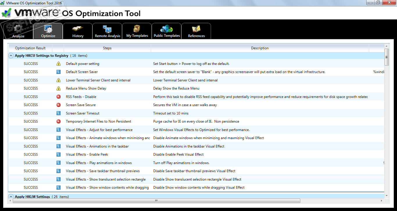397x211 pixels.
Task: Open the Analyze tab
Action: 18,31
